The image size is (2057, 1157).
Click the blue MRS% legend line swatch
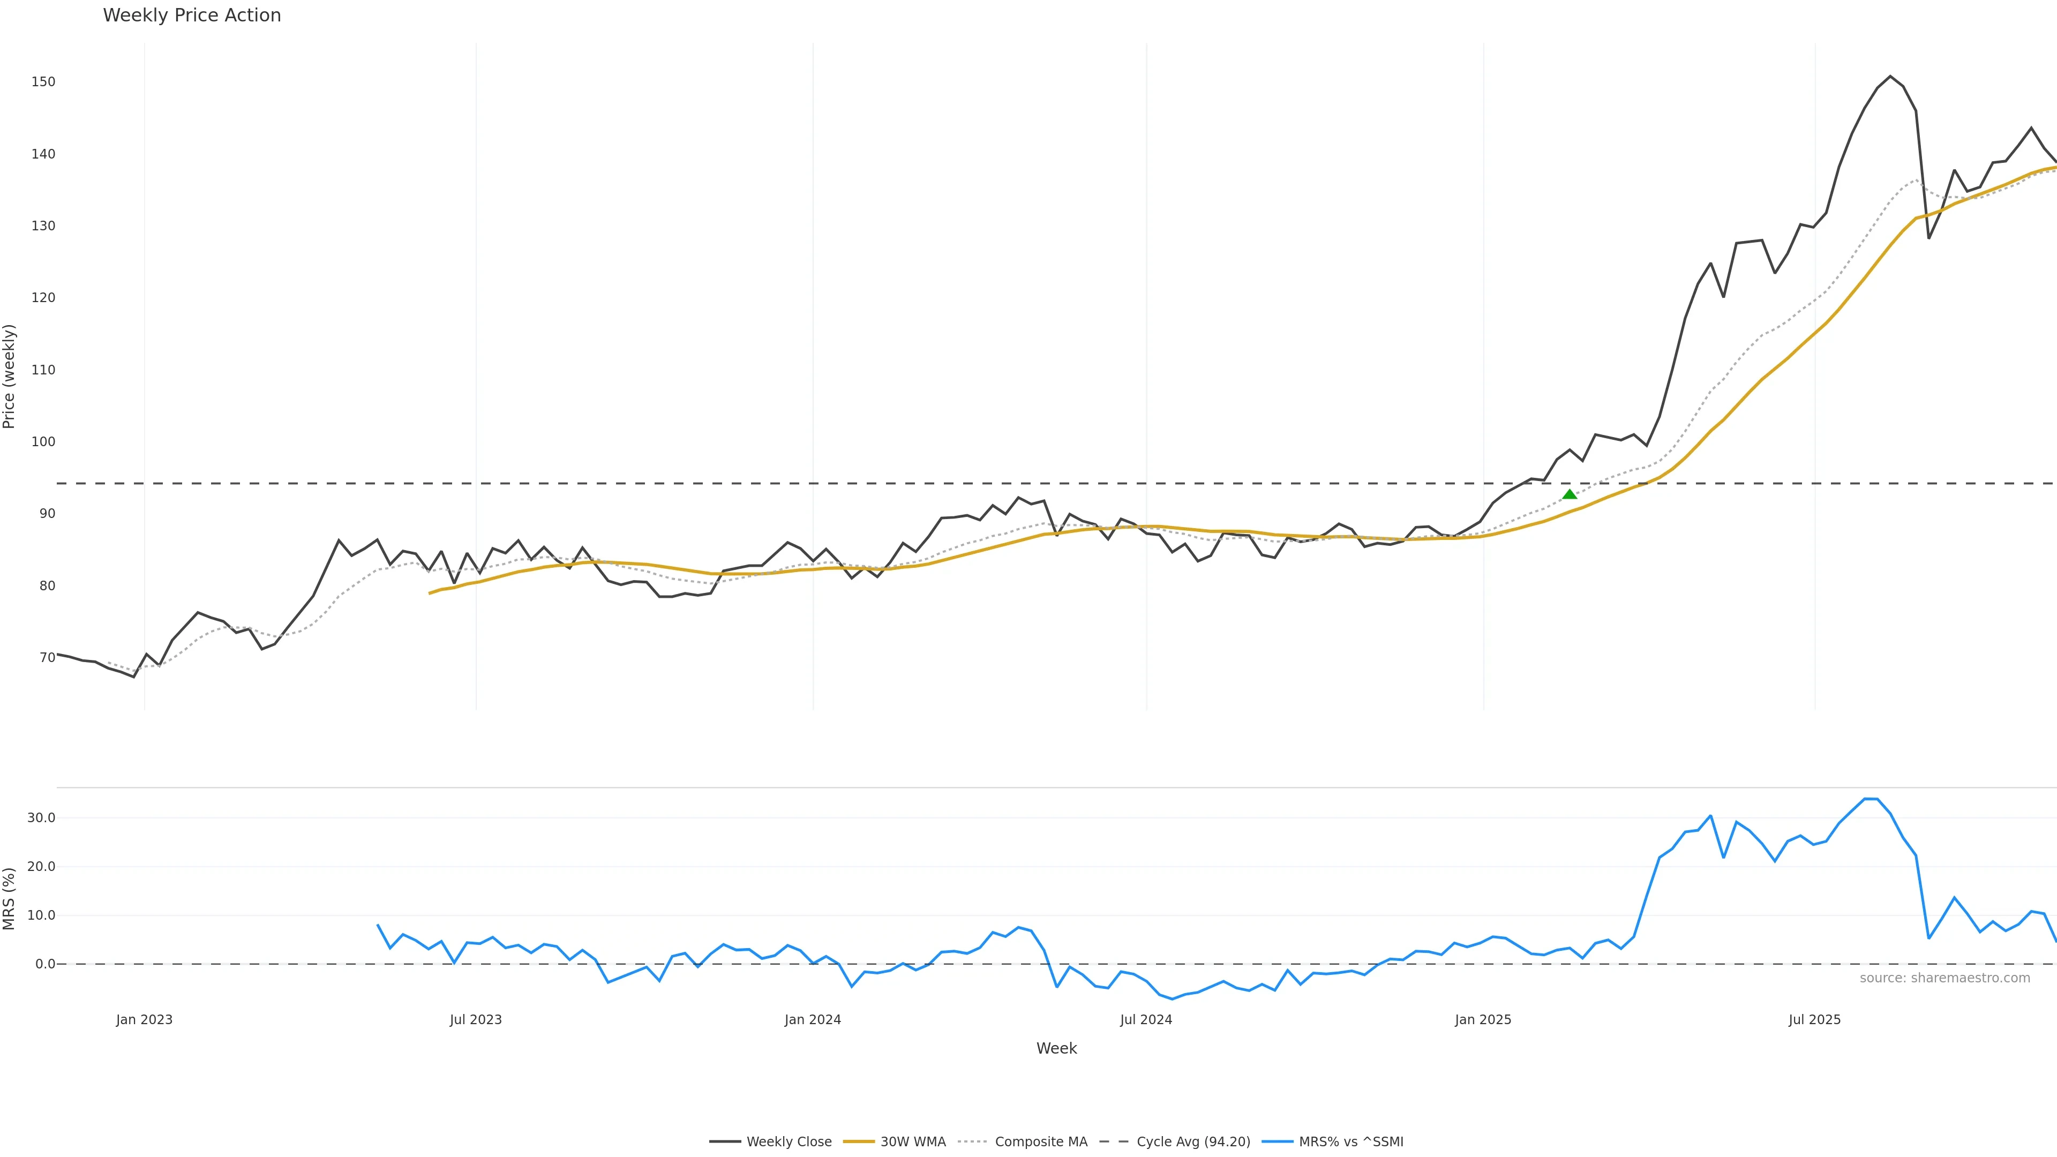pos(1277,1142)
